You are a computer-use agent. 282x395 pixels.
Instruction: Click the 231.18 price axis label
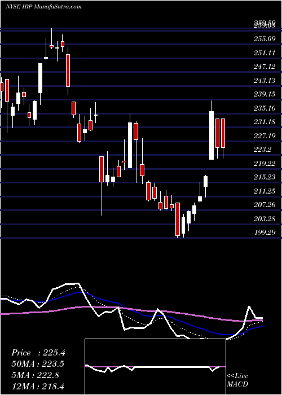point(266,122)
